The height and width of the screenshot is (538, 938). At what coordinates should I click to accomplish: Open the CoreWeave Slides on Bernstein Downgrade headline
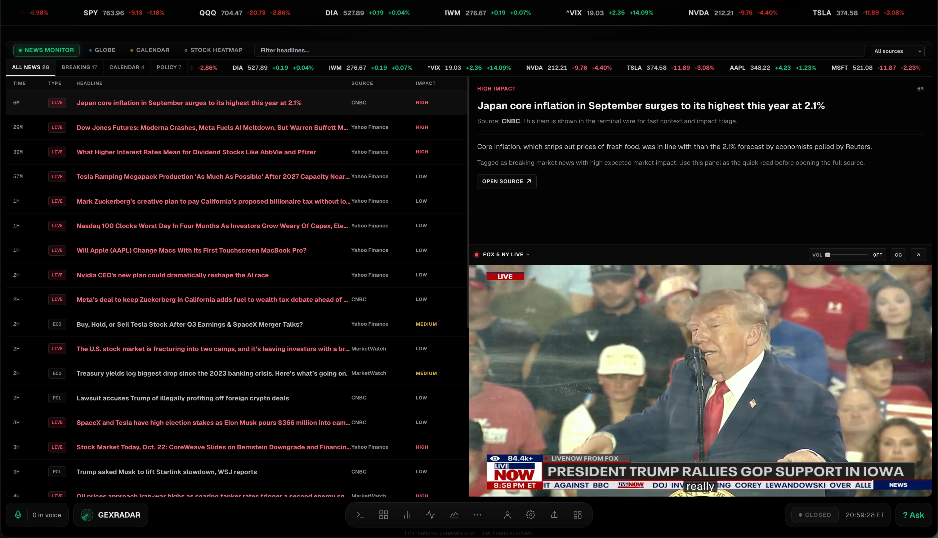pyautogui.click(x=237, y=447)
